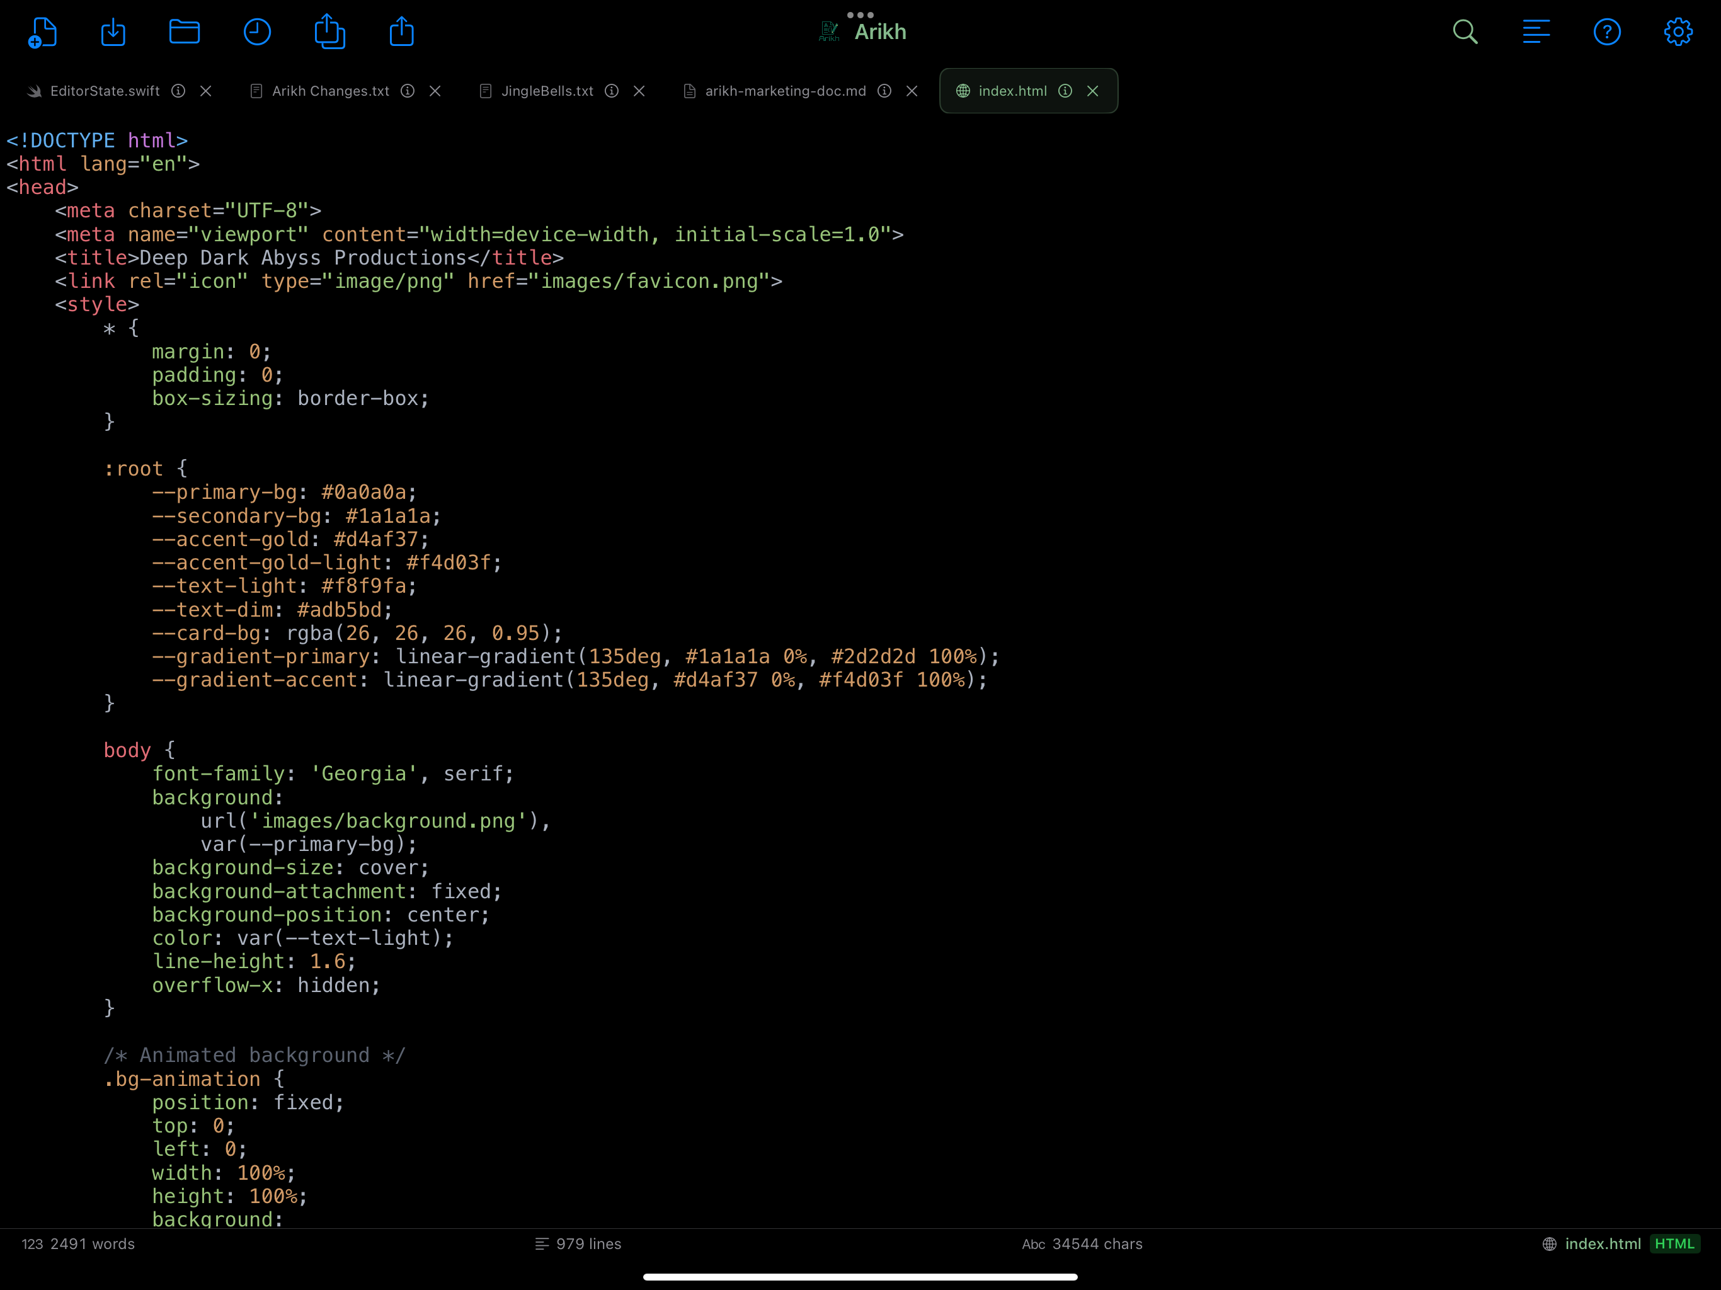Screen dimensions: 1721x1290
Task: Open the folder browser
Action: coord(185,32)
